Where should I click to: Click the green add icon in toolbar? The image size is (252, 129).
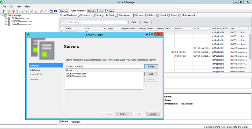click(x=3, y=11)
